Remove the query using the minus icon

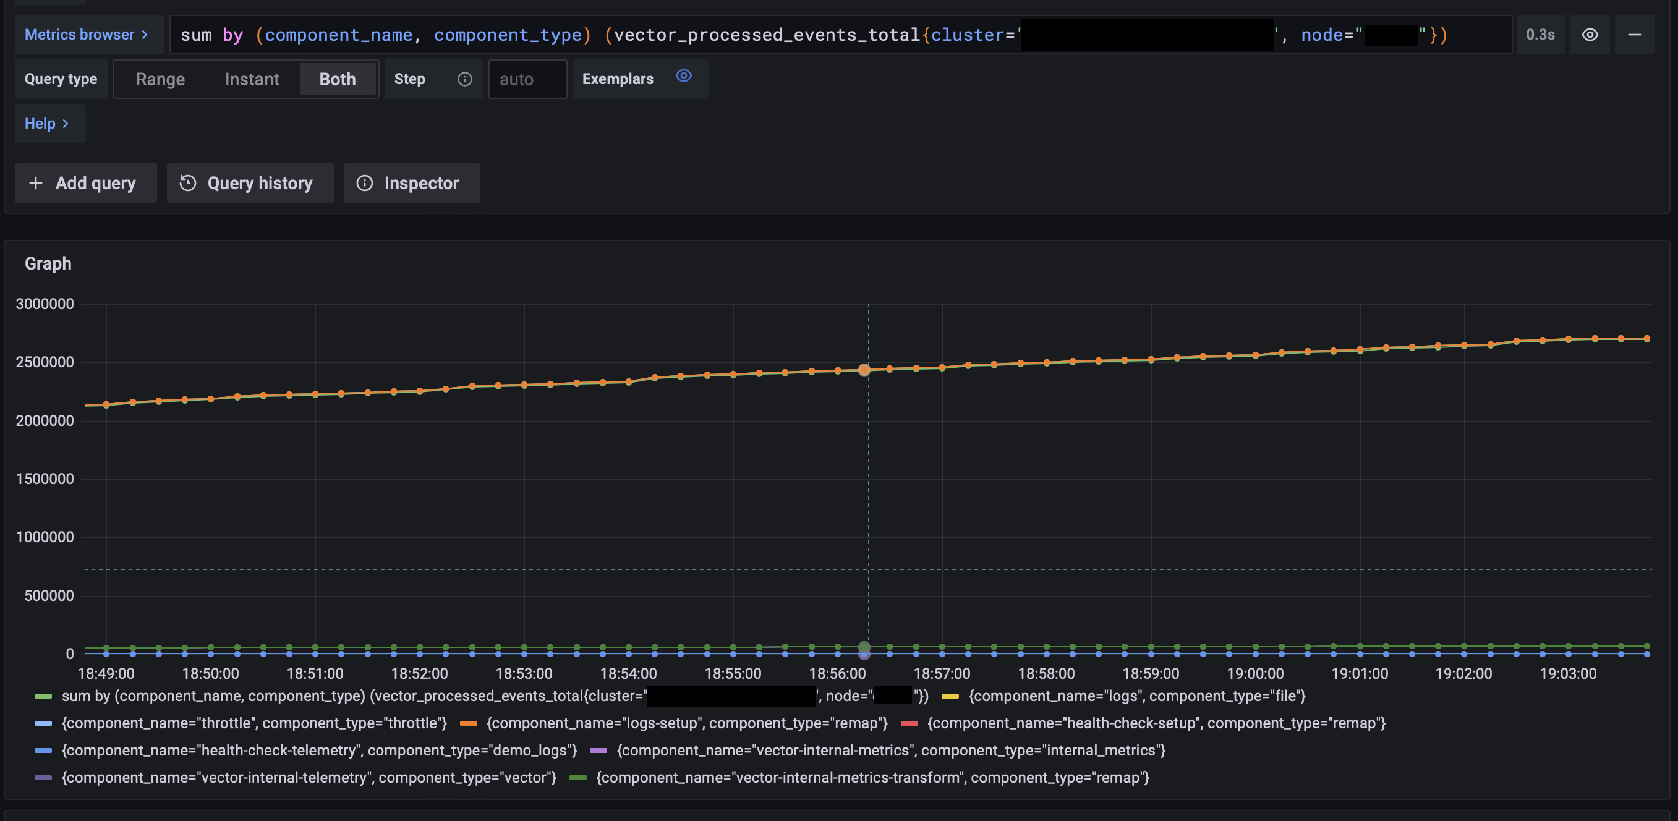coord(1636,35)
